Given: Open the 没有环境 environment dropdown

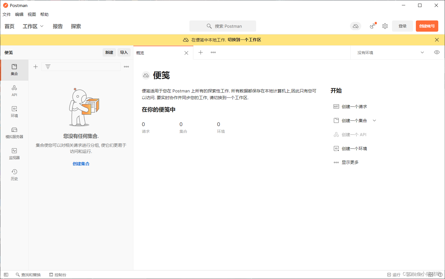Looking at the screenshot, I should pyautogui.click(x=391, y=52).
